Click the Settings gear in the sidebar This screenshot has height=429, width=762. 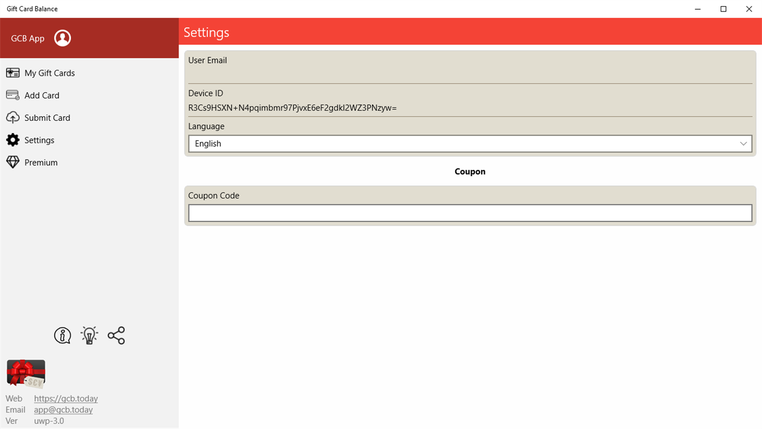[x=12, y=140]
